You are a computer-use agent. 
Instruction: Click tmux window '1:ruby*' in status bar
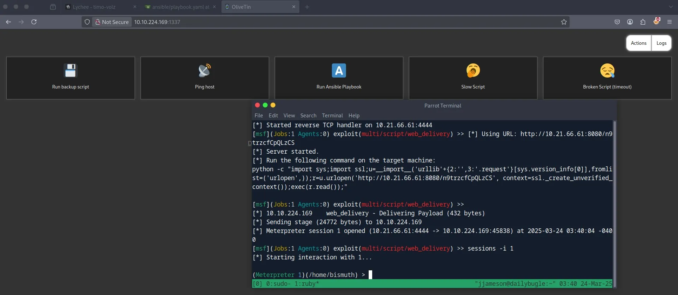[307, 284]
